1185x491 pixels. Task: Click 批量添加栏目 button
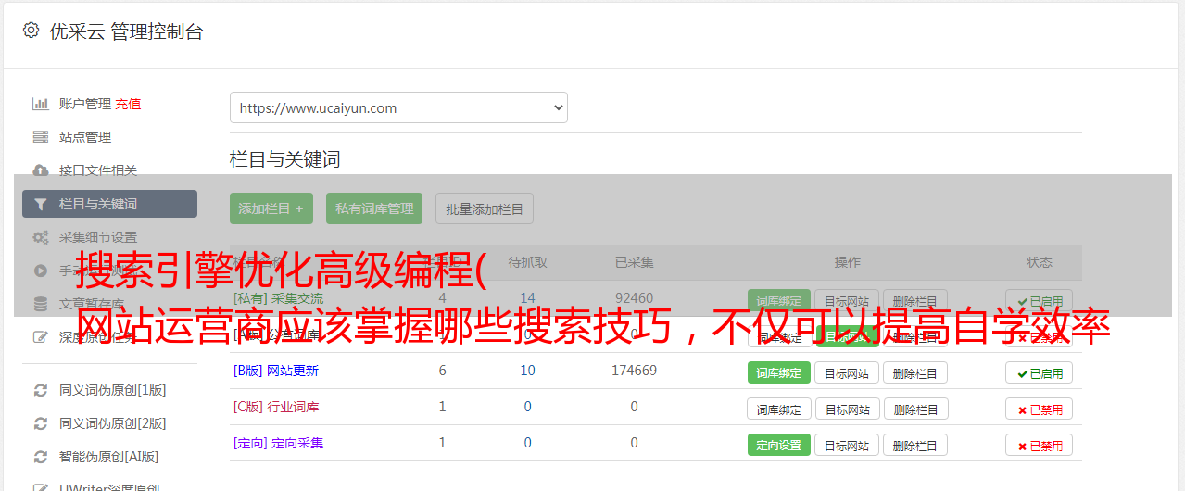[485, 208]
